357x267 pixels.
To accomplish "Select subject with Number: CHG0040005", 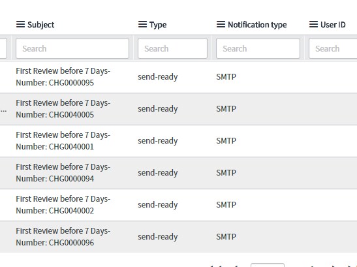I will 63,108.
